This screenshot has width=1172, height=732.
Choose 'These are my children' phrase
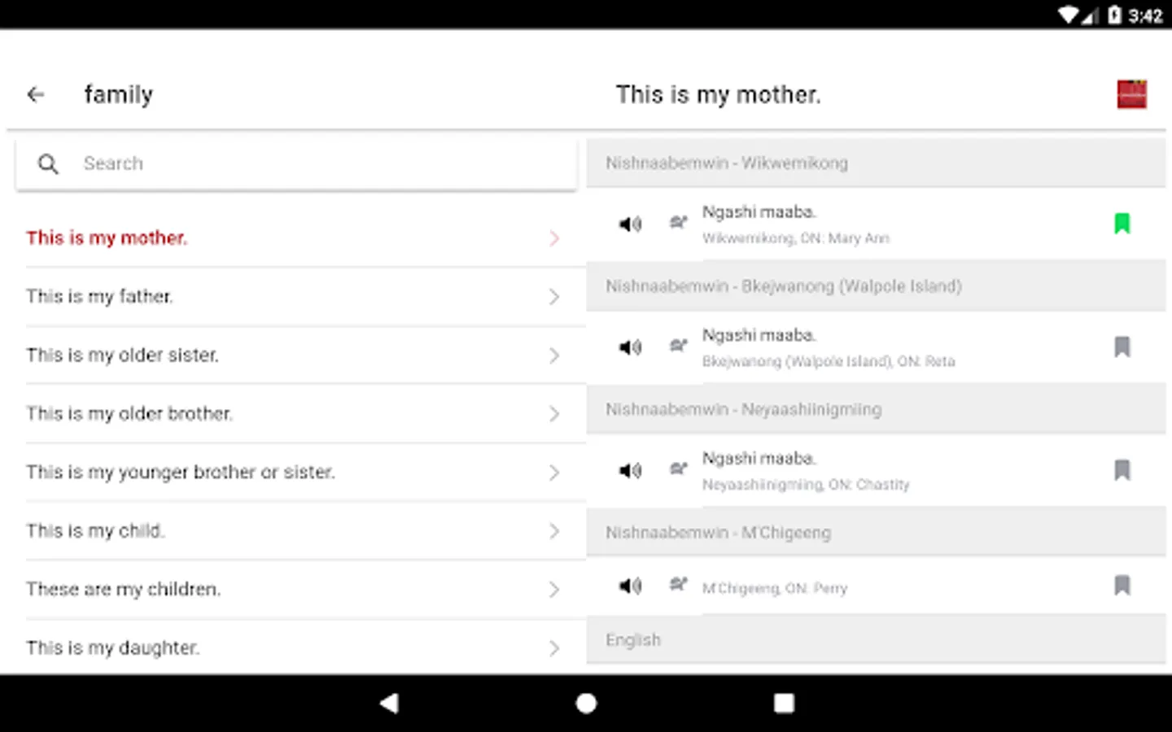pyautogui.click(x=123, y=590)
